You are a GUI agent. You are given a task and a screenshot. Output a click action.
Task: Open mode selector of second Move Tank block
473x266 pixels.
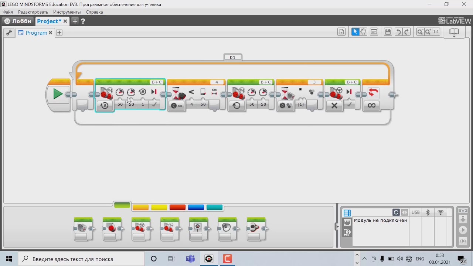[x=237, y=105]
